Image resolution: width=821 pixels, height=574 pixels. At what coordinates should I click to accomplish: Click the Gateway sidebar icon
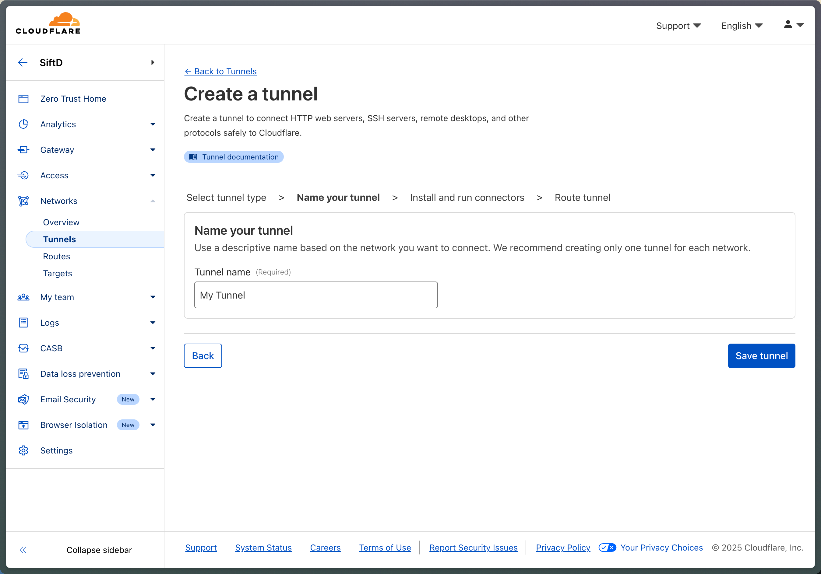23,150
